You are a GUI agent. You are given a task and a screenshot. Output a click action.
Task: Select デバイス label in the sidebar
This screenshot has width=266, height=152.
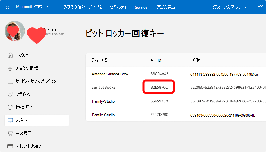click(22, 120)
